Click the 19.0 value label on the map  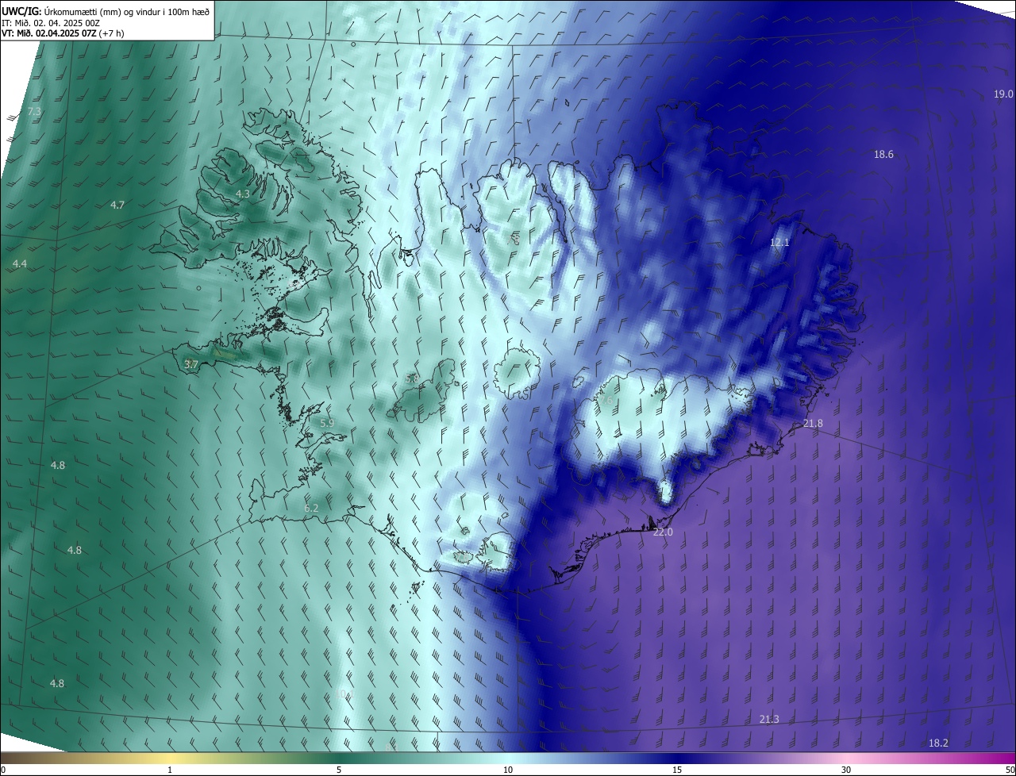pyautogui.click(x=1003, y=94)
